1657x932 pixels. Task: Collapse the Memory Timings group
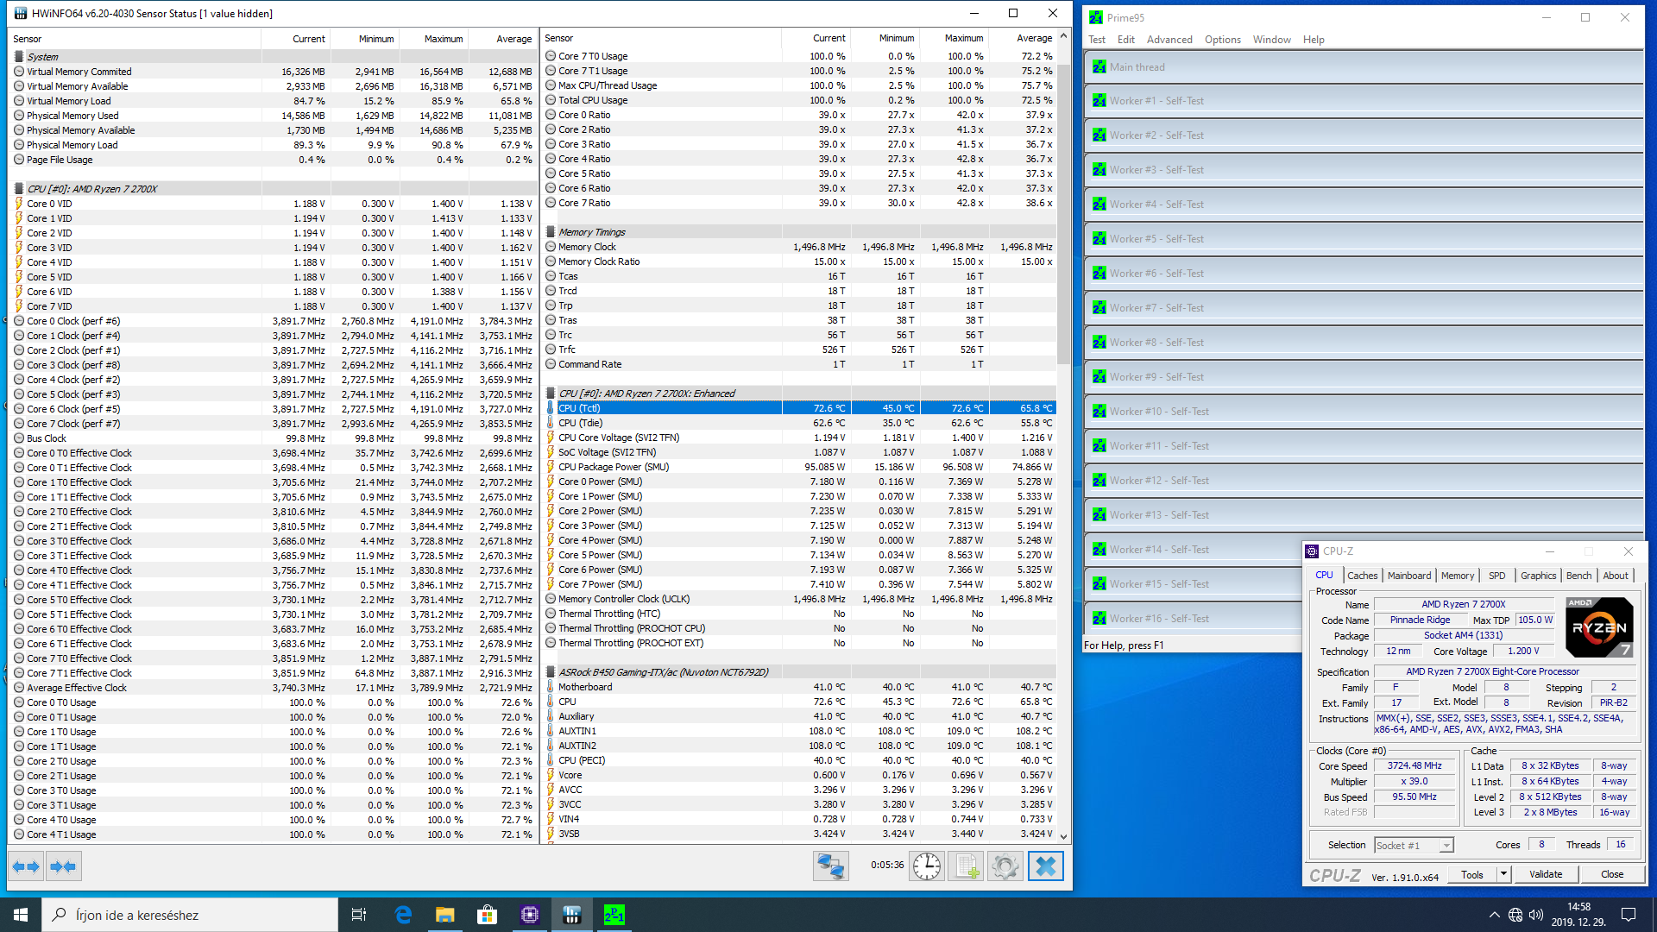coord(551,232)
